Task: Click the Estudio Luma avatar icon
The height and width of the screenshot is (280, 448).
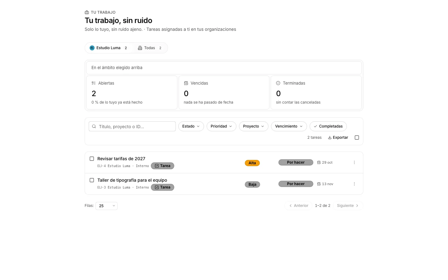Action: coord(92,48)
